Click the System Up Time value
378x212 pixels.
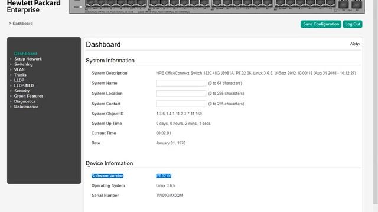pyautogui.click(x=183, y=124)
